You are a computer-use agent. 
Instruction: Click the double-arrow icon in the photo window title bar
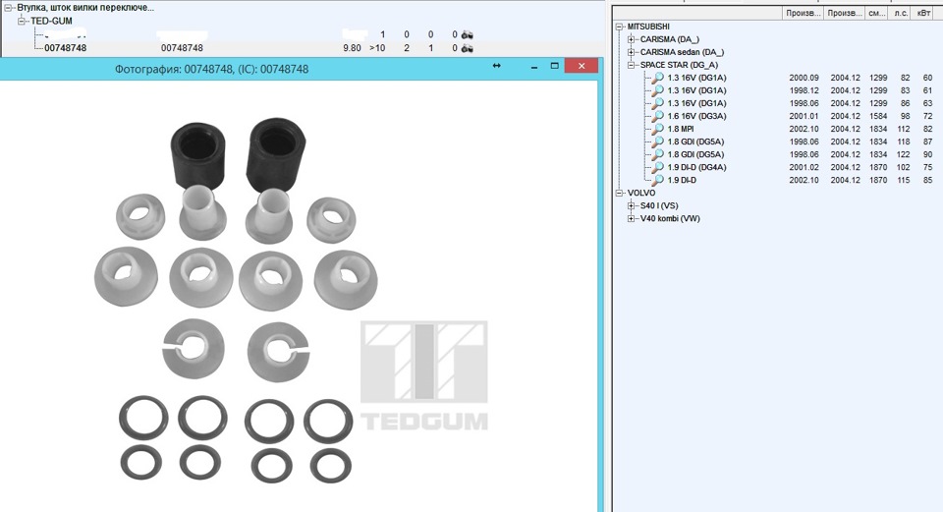point(496,66)
